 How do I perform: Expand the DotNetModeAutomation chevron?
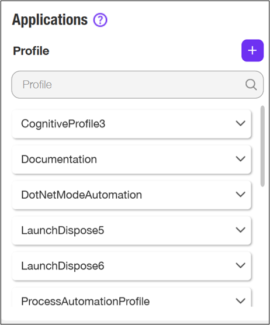(x=240, y=195)
